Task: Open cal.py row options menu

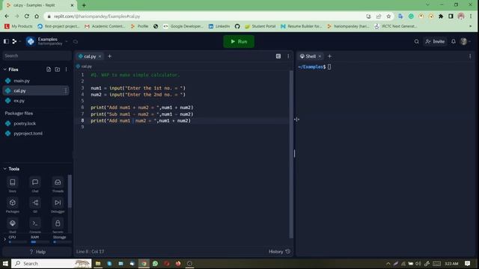Action: pos(65,90)
